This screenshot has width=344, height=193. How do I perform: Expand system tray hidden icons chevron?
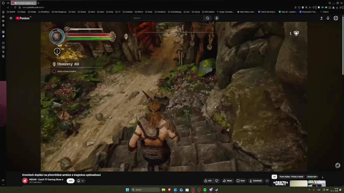[x=309, y=190]
